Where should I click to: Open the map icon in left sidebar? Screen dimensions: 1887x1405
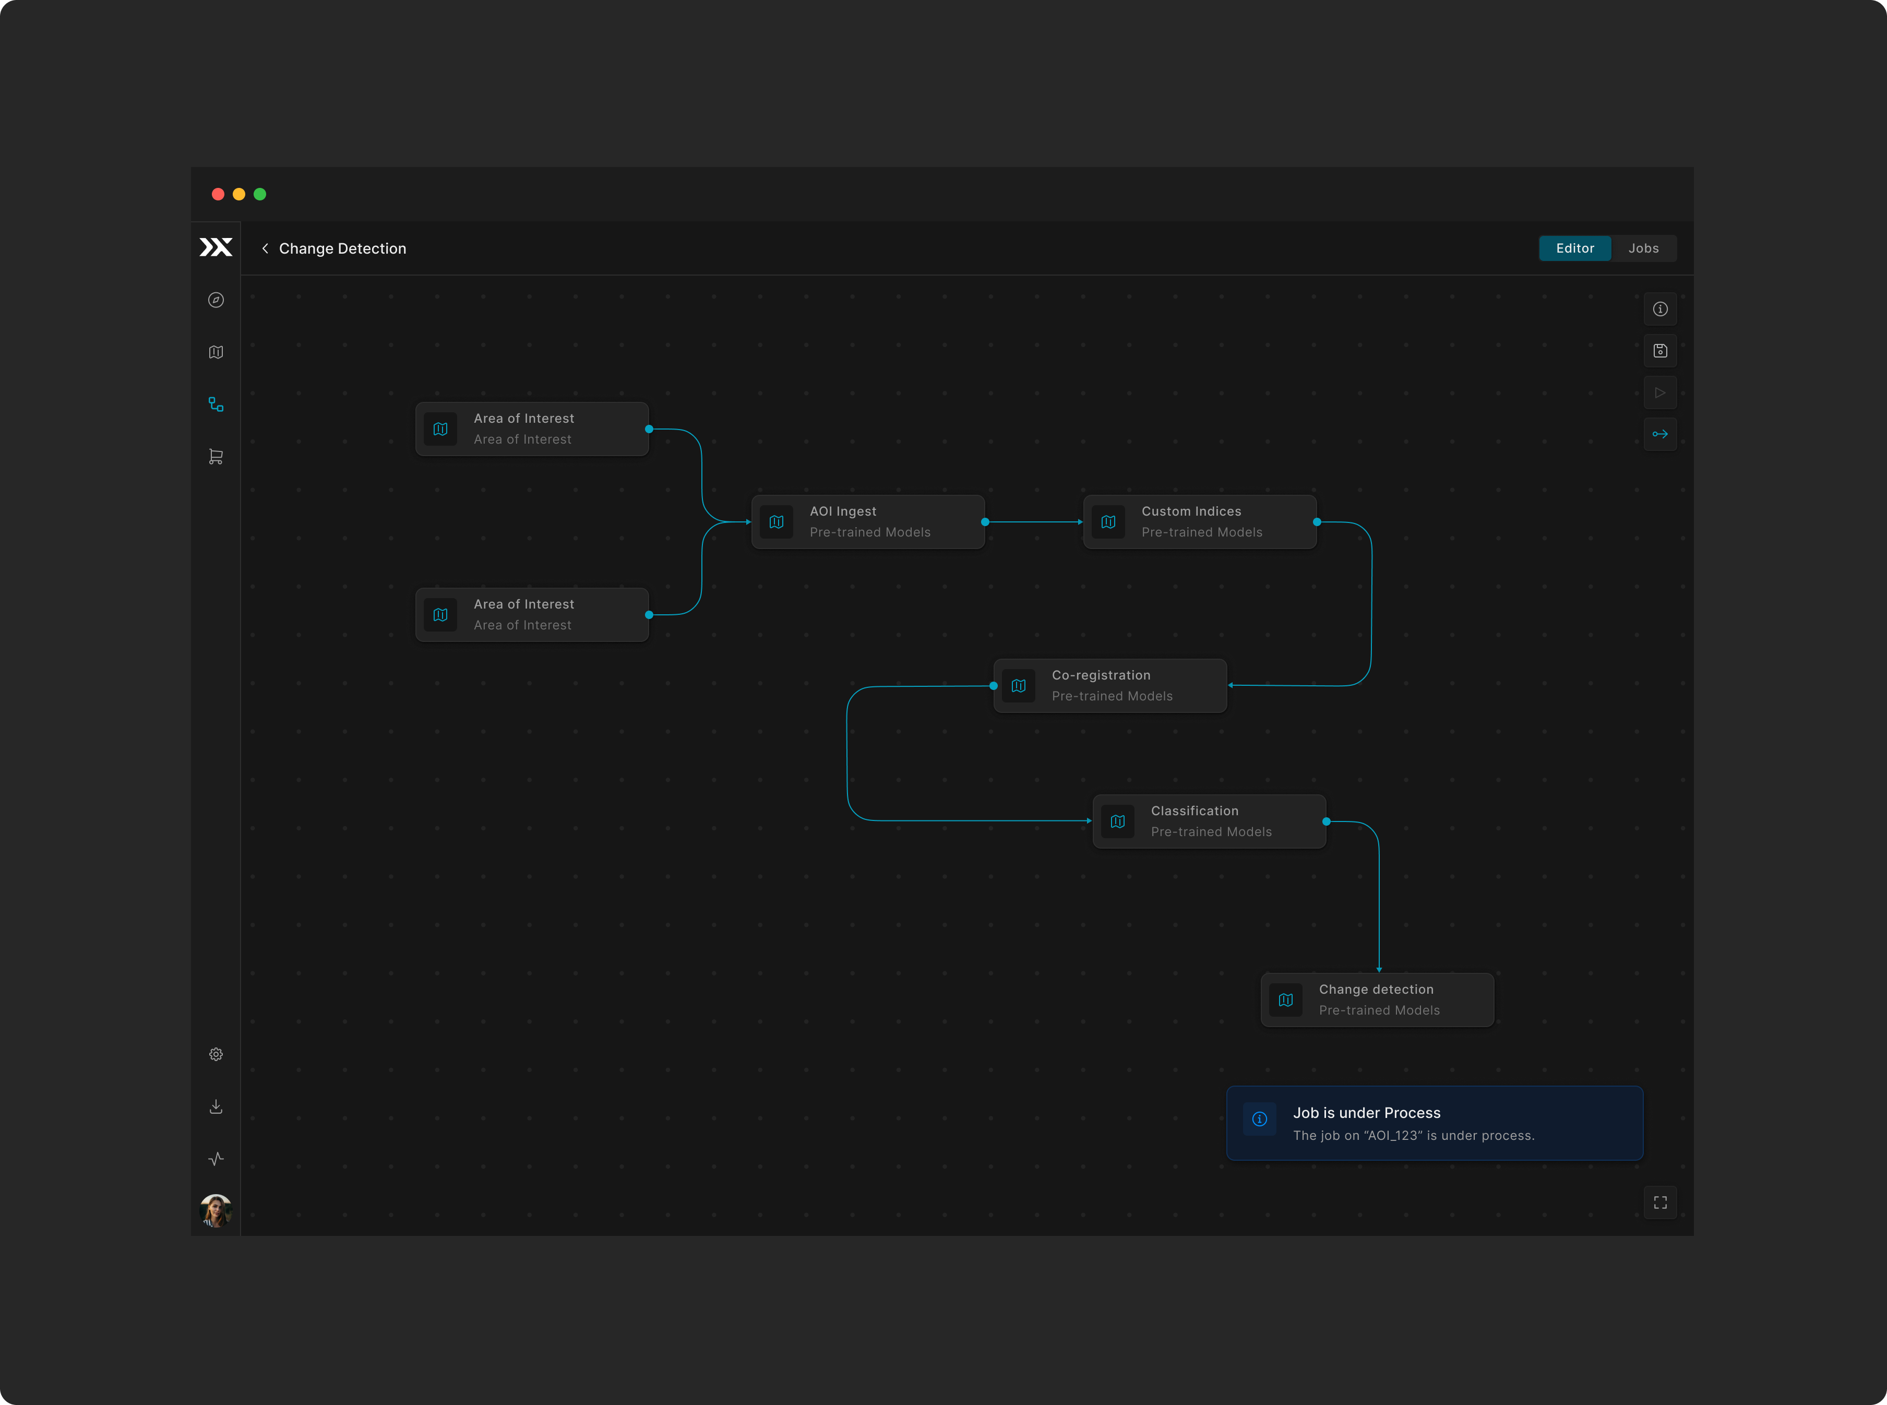pyautogui.click(x=216, y=352)
